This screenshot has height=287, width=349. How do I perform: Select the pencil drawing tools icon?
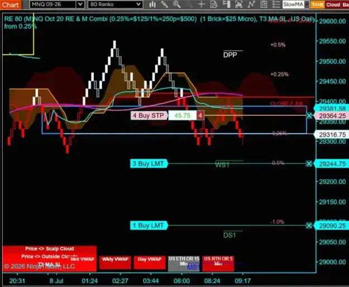165,4
